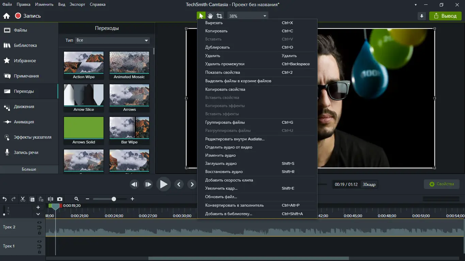Activate the Pan hand tool
465x261 pixels.
210,16
